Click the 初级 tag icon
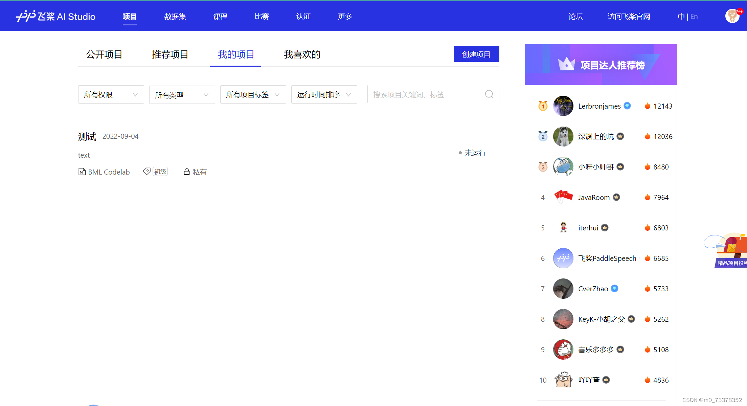The width and height of the screenshot is (747, 406). click(146, 171)
